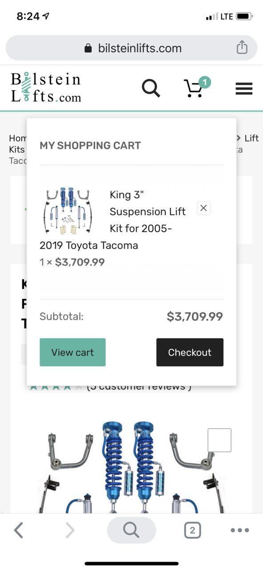
Task: Open the hamburger menu
Action: coord(244,89)
